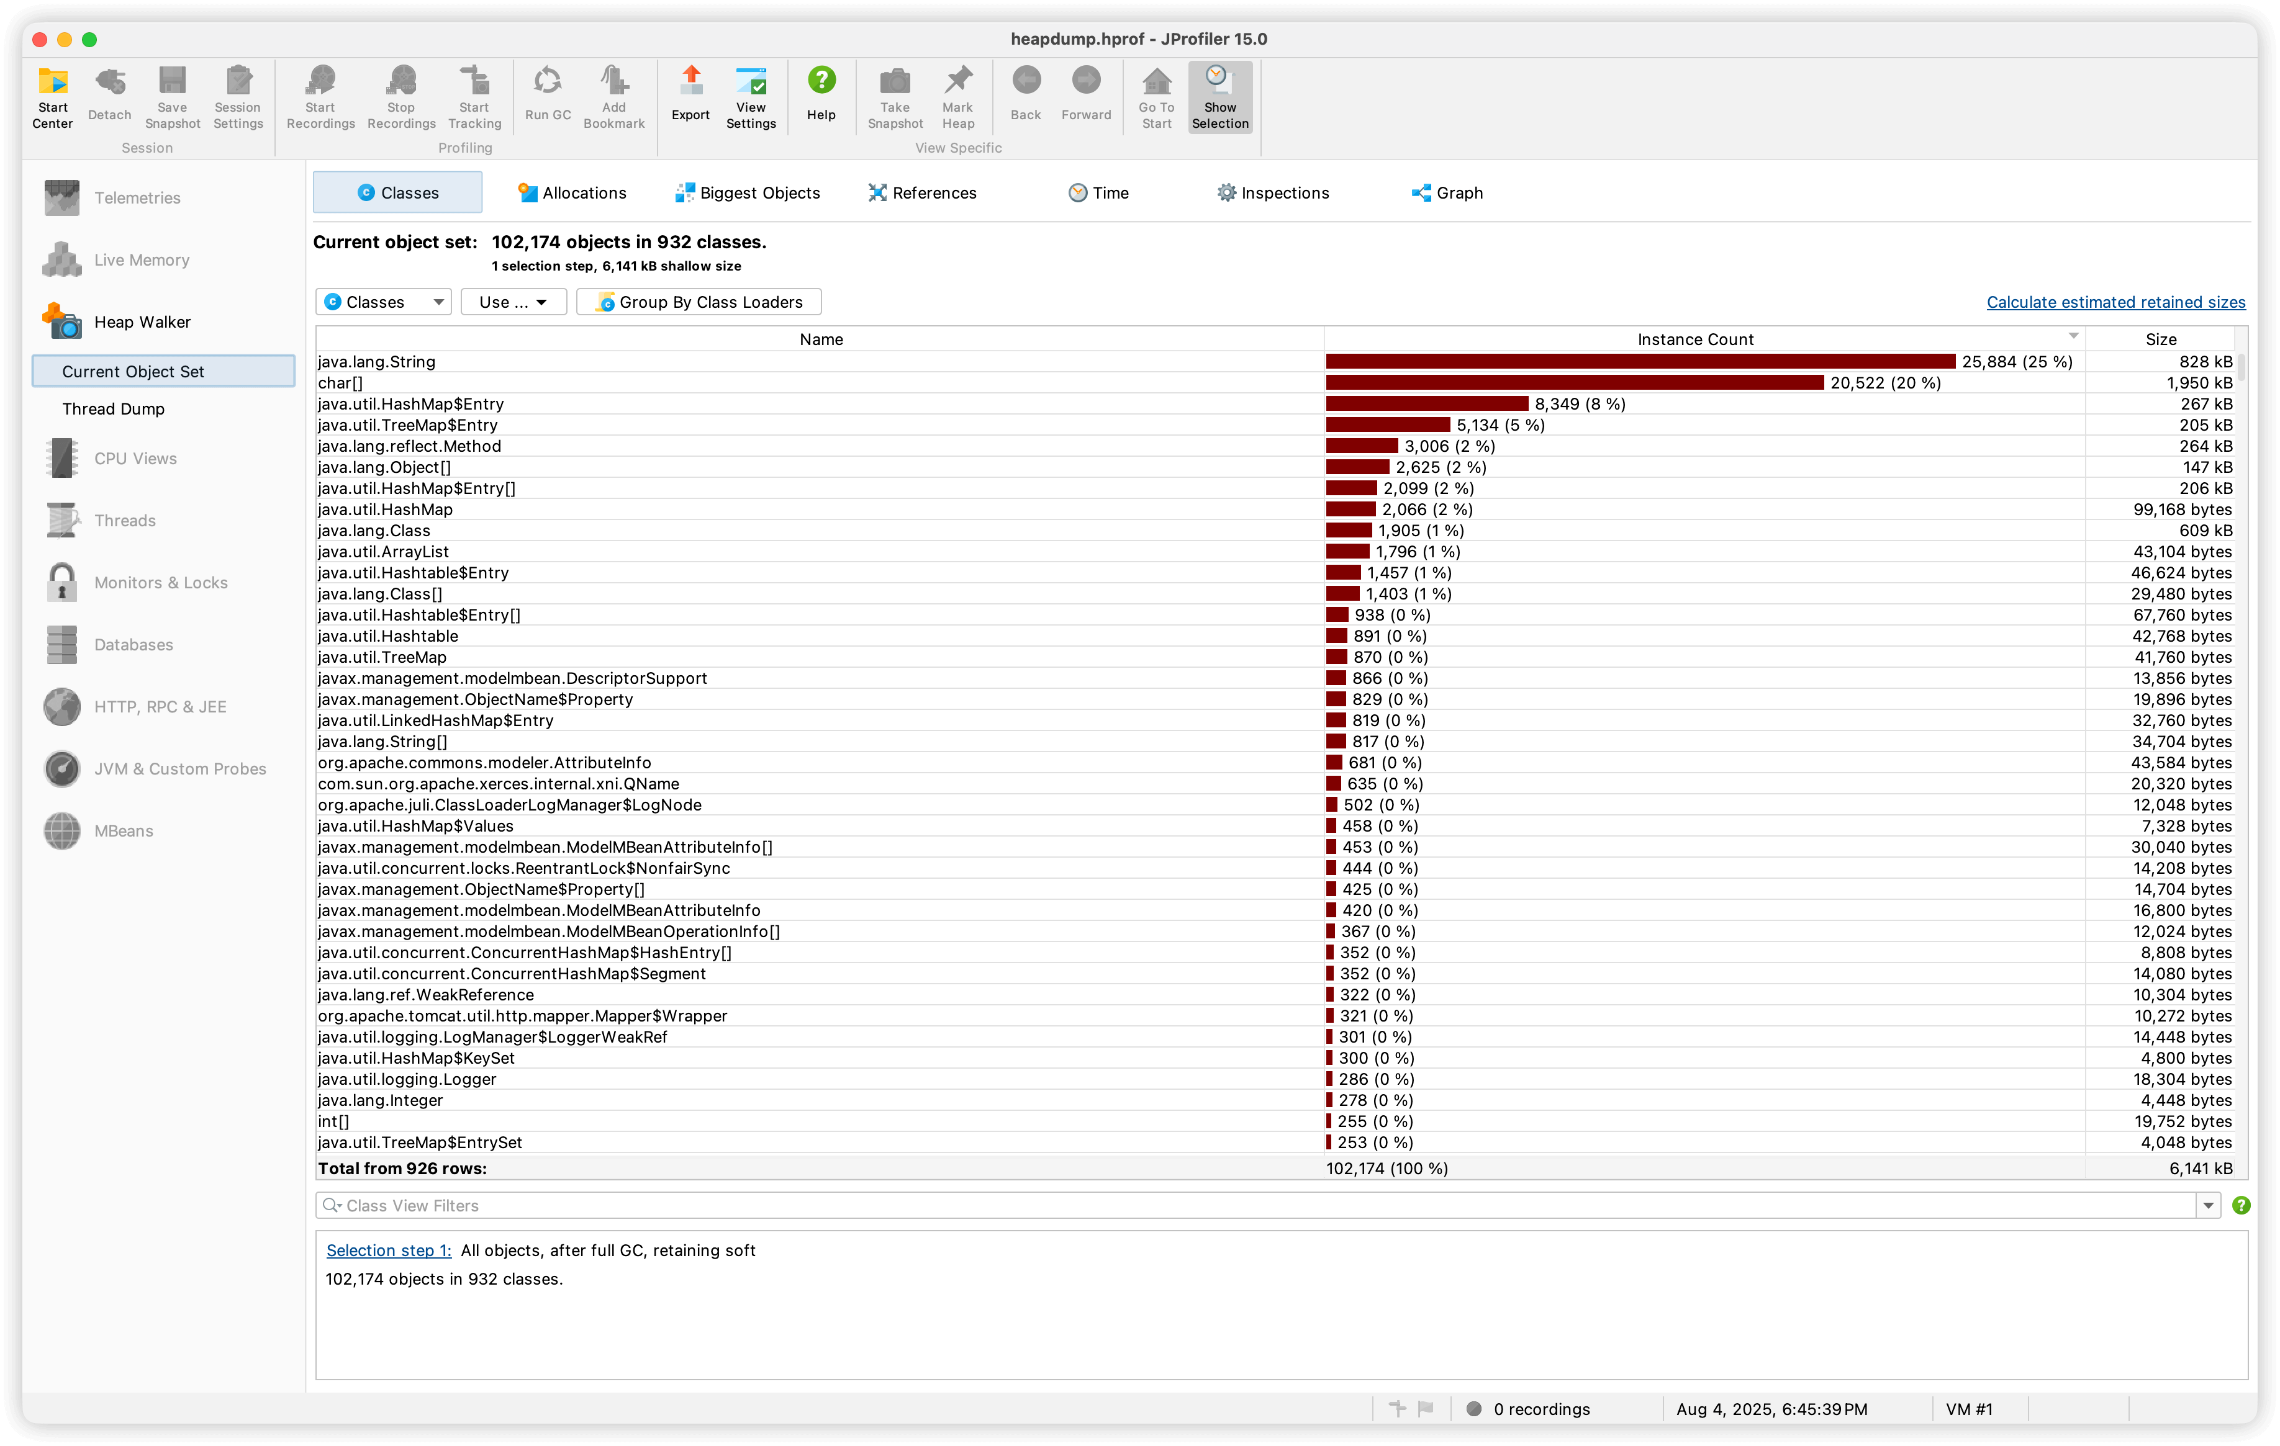This screenshot has width=2280, height=1446.
Task: Click the Mark Heap pin icon
Action: tap(957, 97)
